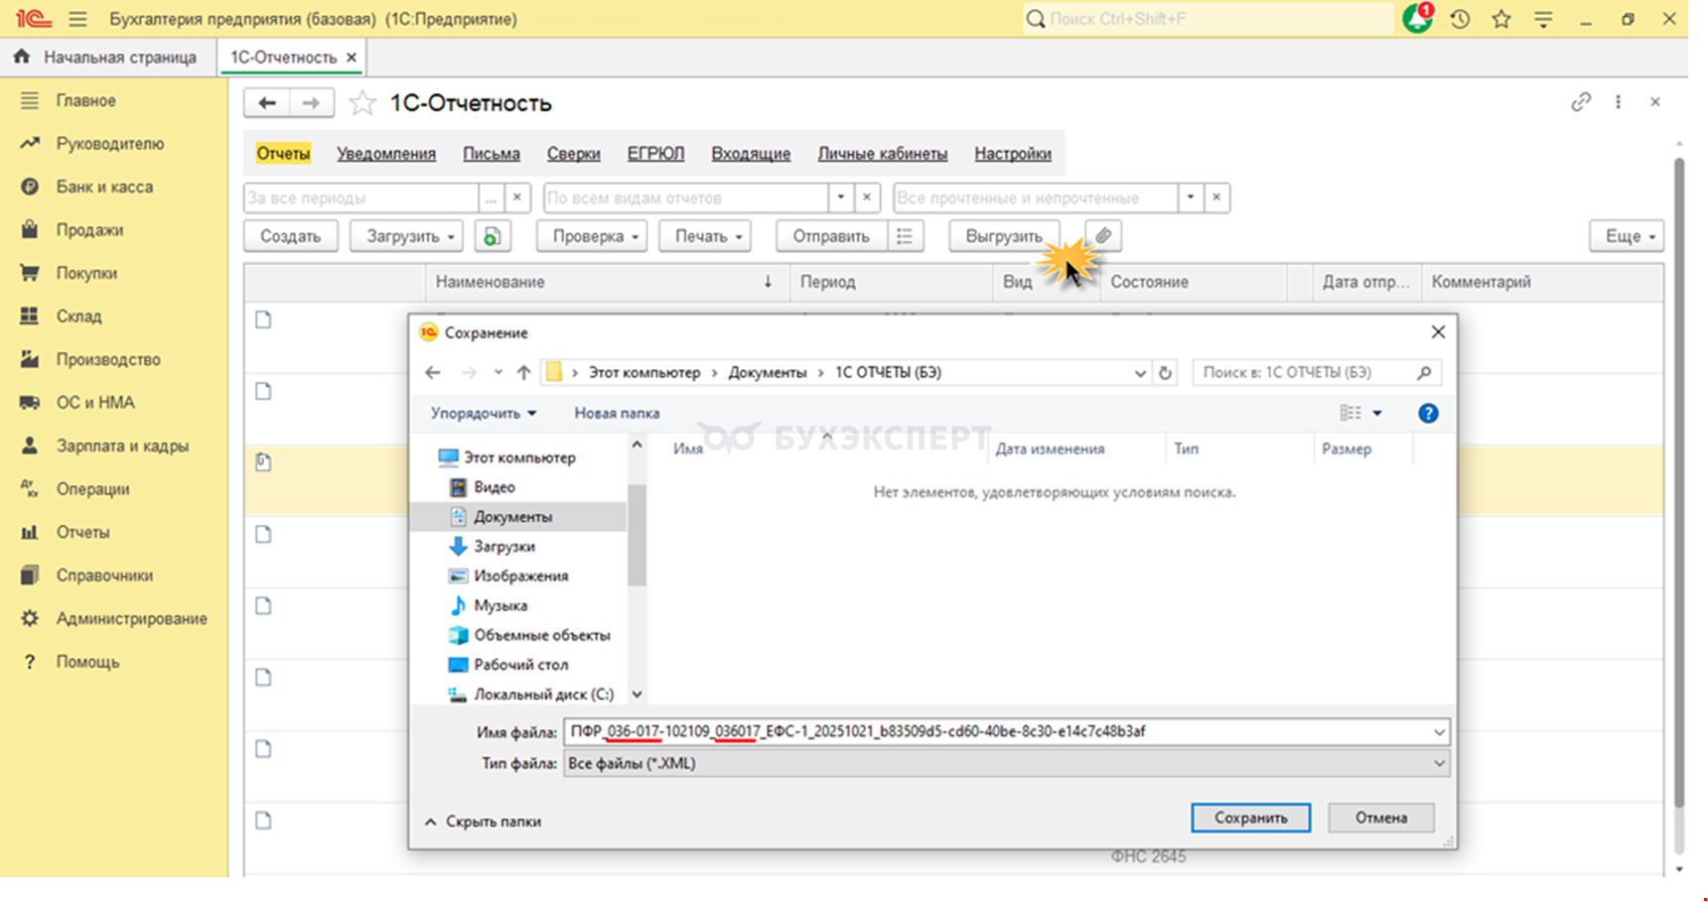Open the Тип файла dropdown
The width and height of the screenshot is (1708, 902).
pyautogui.click(x=1007, y=764)
